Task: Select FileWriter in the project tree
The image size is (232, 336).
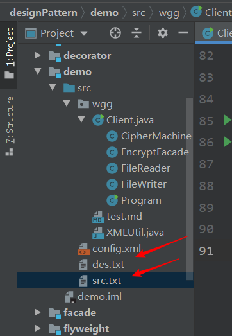Action: (144, 184)
